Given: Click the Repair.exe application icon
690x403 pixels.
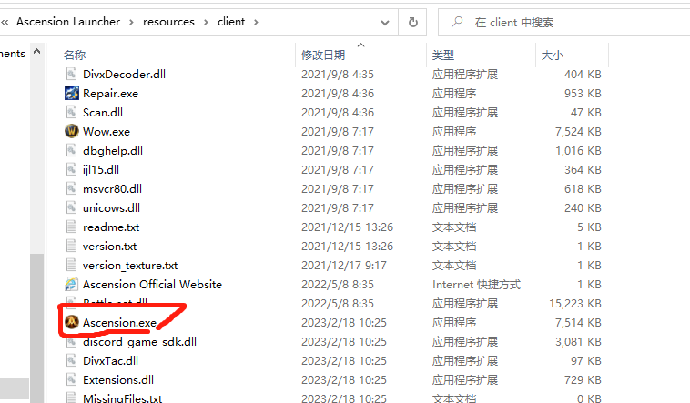Looking at the screenshot, I should coord(71,94).
